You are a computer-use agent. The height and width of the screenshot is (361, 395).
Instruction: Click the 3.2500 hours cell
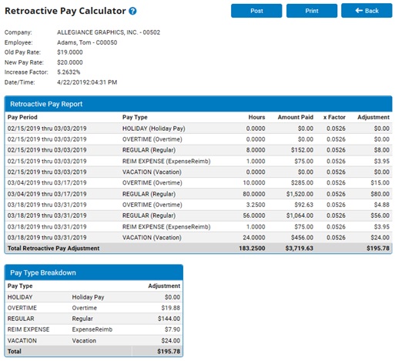(x=256, y=205)
